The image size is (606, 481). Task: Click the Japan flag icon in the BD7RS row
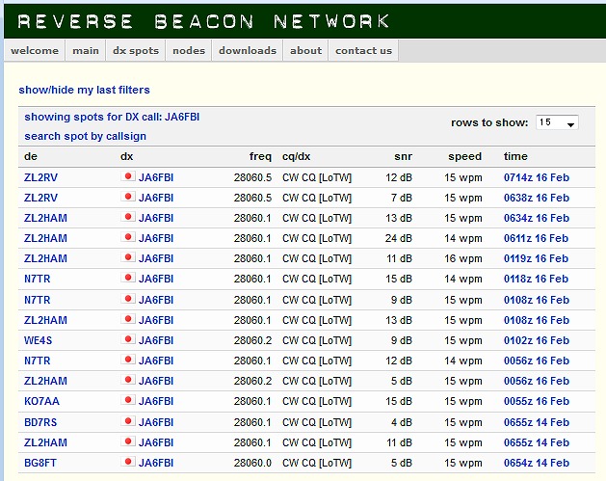[127, 421]
